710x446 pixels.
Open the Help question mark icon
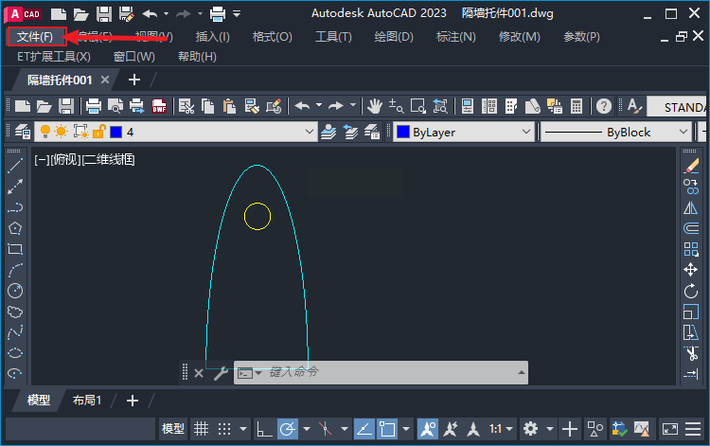pyautogui.click(x=604, y=105)
